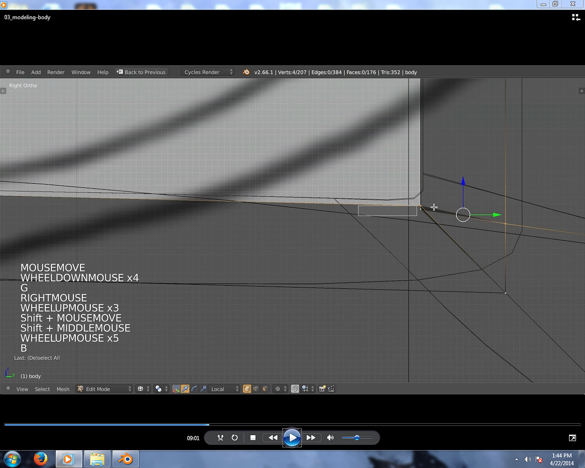The height and width of the screenshot is (468, 585).
Task: Select Windows Media Player taskbar icon
Action: coord(69,459)
